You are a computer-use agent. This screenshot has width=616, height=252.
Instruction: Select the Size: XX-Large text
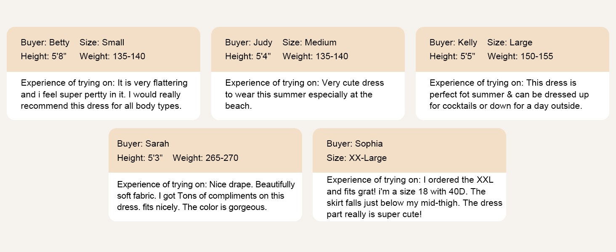point(356,158)
